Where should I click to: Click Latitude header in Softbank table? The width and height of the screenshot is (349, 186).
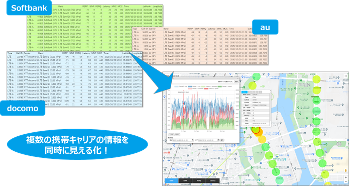[x=146, y=7]
